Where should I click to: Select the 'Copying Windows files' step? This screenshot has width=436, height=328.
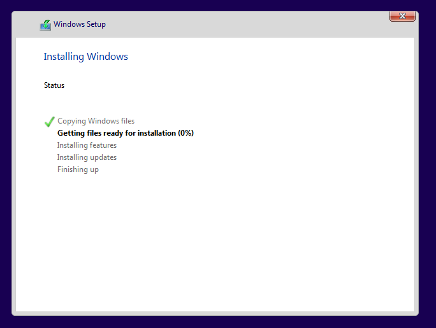coord(96,121)
